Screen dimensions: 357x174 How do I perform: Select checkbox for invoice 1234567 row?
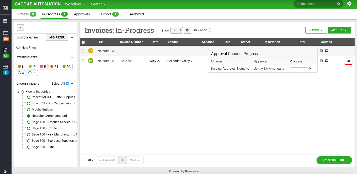(83, 61)
